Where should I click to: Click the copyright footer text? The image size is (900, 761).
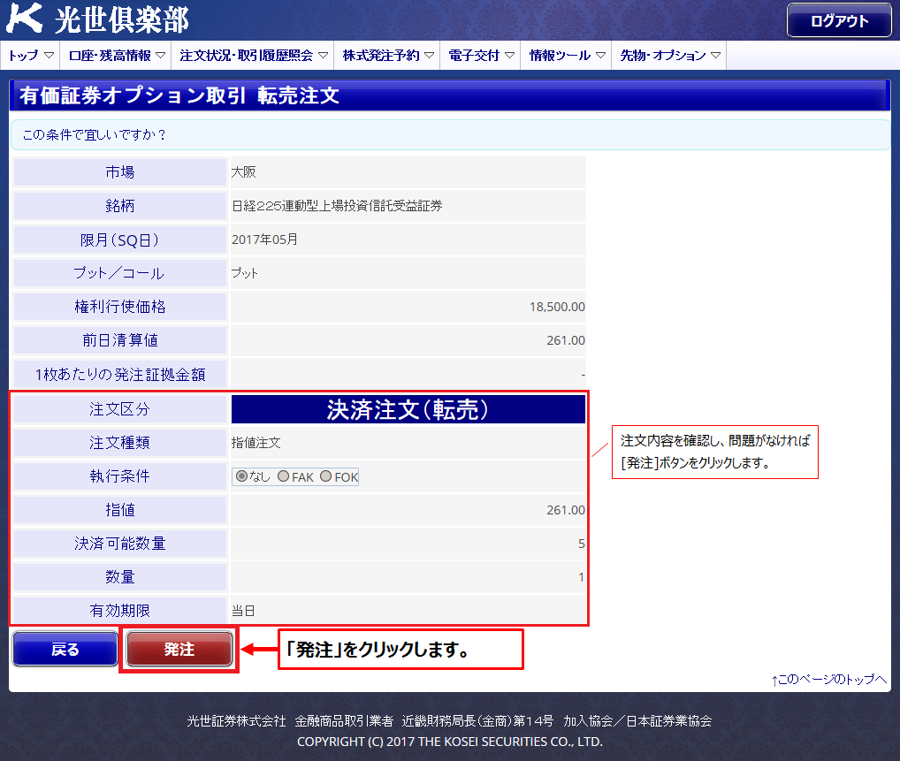click(x=449, y=742)
